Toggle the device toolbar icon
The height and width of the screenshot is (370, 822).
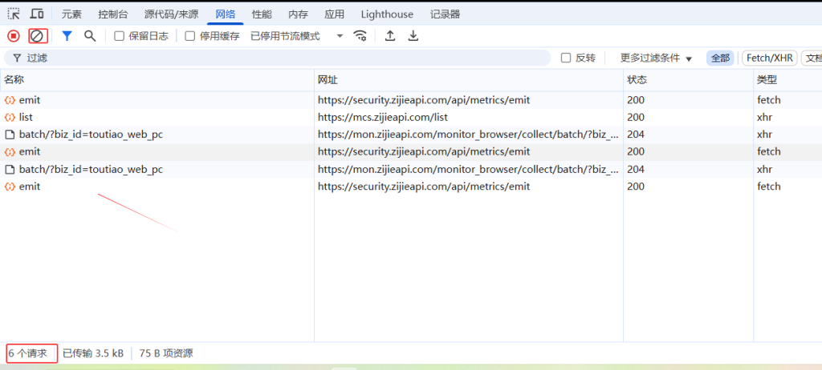pyautogui.click(x=37, y=14)
